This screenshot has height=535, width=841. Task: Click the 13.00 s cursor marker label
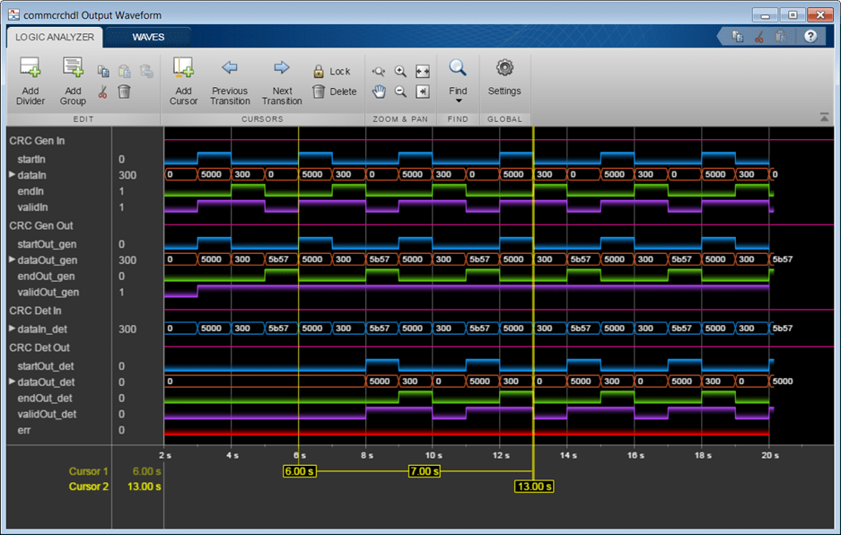pos(533,487)
